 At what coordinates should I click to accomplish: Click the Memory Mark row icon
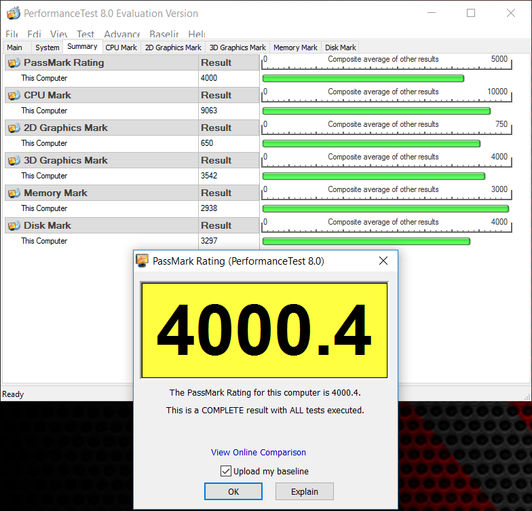[x=14, y=193]
